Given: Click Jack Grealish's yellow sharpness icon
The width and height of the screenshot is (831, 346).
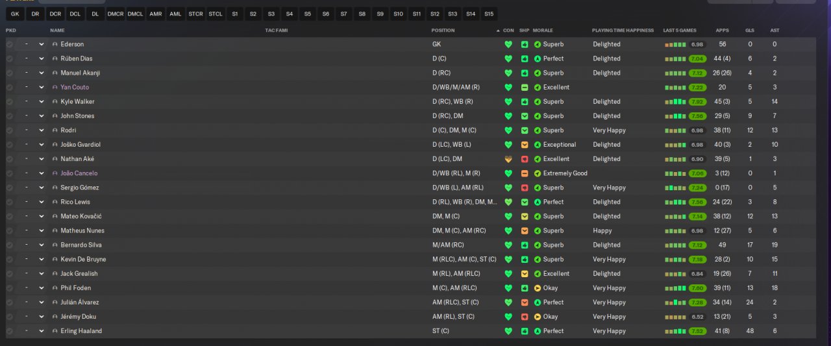Looking at the screenshot, I should (x=525, y=273).
